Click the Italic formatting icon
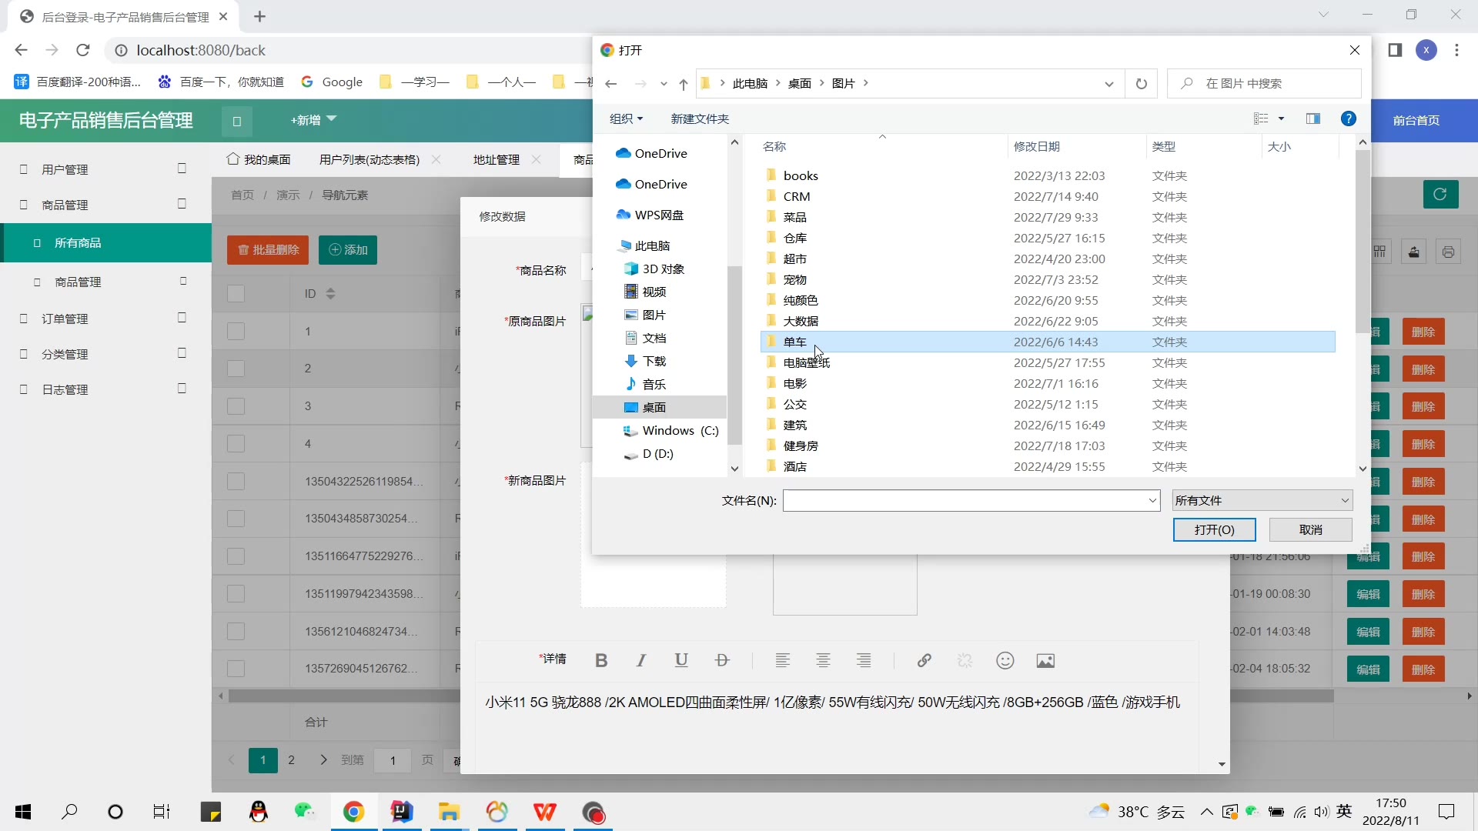1478x831 pixels. tap(640, 661)
